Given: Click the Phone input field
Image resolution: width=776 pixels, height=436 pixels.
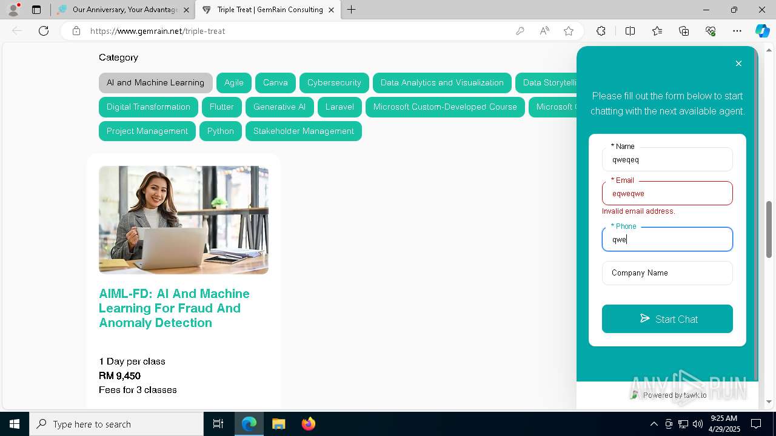Looking at the screenshot, I should tap(667, 239).
